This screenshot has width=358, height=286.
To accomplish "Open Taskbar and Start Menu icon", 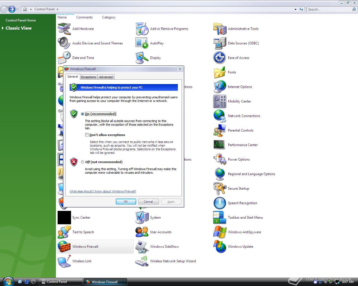I will pos(220,217).
